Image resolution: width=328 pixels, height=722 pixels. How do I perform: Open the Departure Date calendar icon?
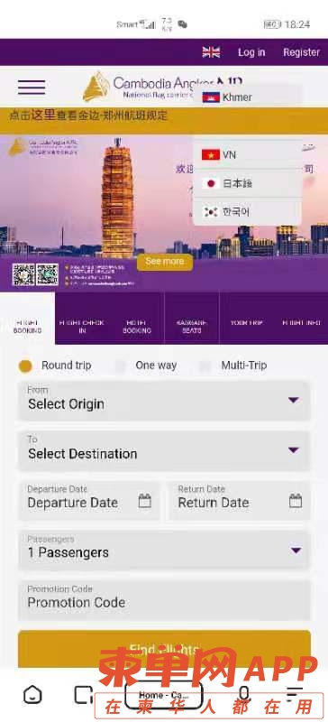[145, 501]
